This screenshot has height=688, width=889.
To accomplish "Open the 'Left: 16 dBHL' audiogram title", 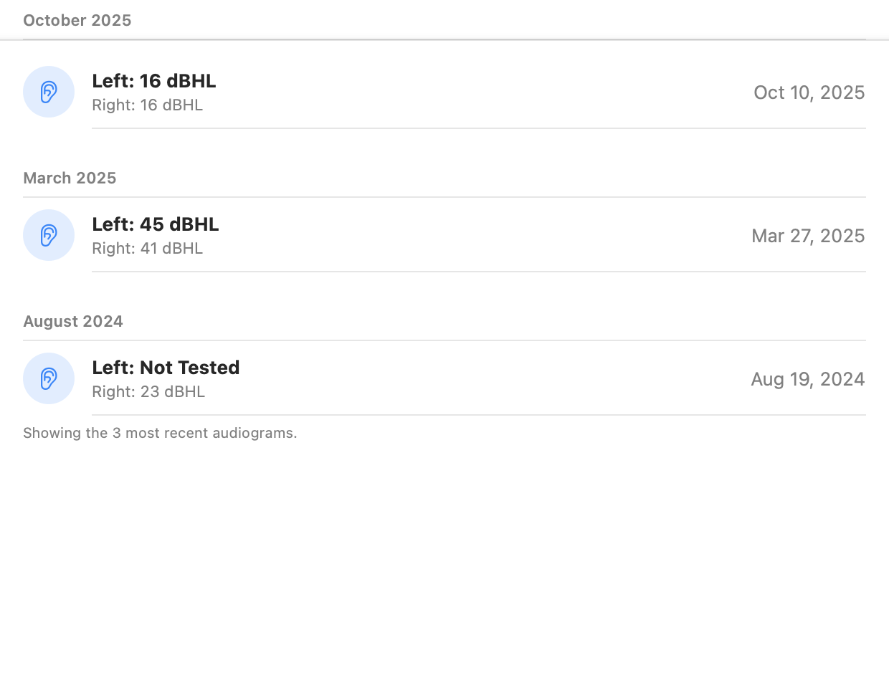I will 154,81.
